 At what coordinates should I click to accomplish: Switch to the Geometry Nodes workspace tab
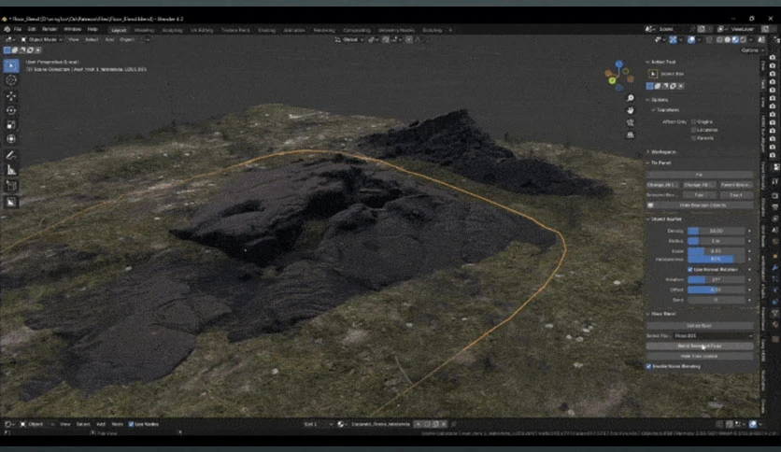tap(396, 30)
